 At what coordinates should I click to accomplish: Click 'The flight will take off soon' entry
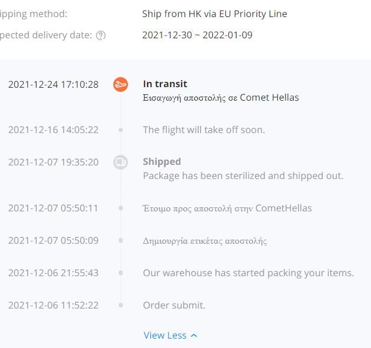click(204, 130)
